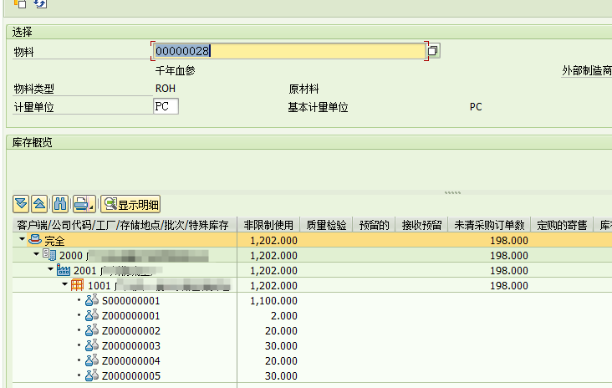Click the 未清采购订单数 column header
The width and height of the screenshot is (612, 388).
489,225
